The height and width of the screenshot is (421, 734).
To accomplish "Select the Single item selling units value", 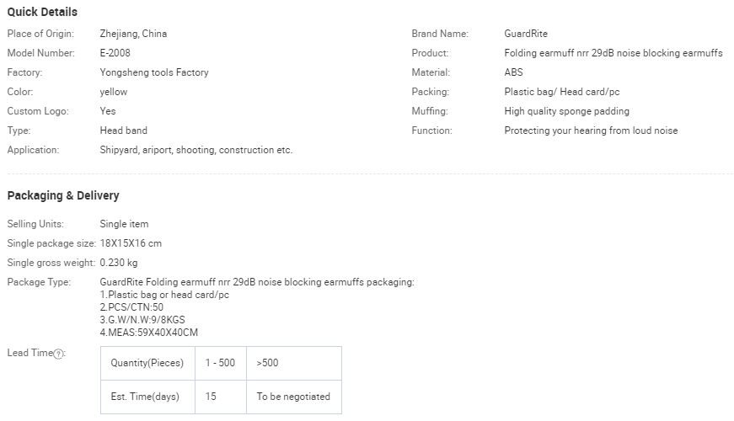I will 124,224.
